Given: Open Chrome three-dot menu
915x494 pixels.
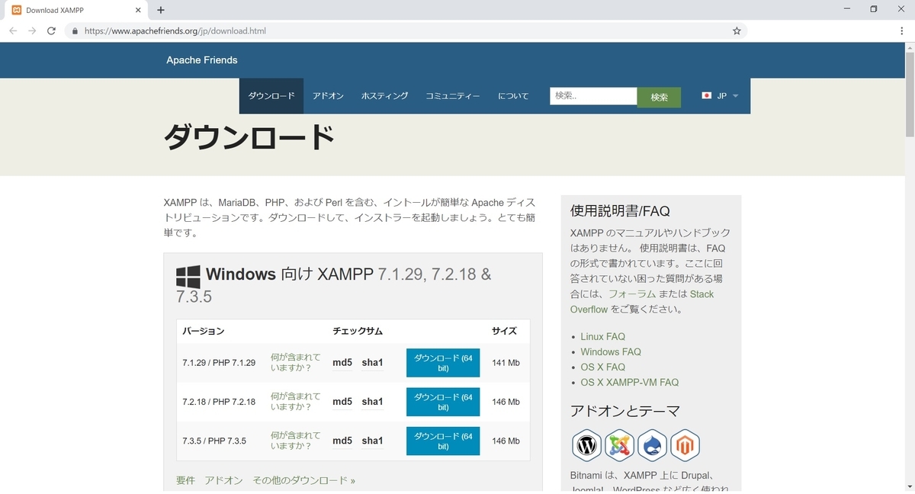Looking at the screenshot, I should pos(902,31).
